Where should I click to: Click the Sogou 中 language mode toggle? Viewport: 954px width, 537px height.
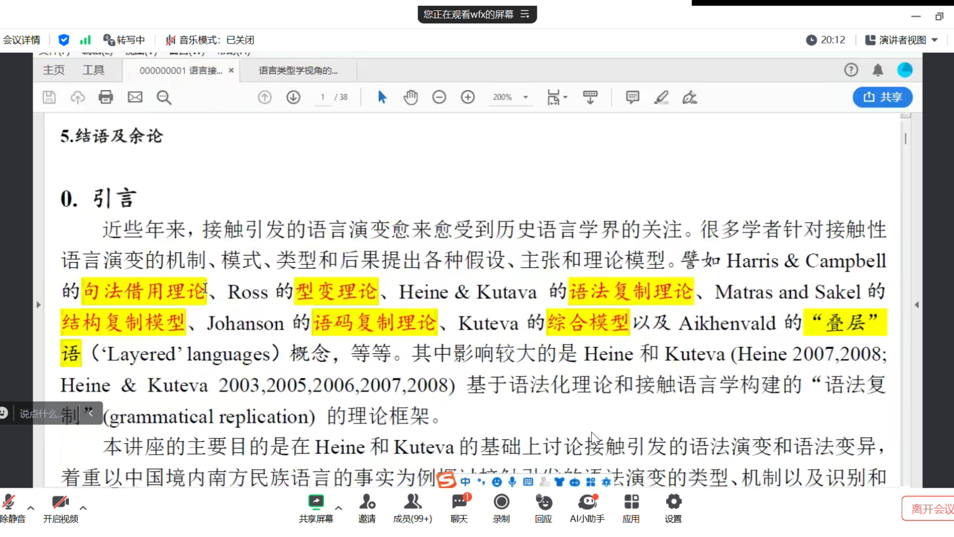pyautogui.click(x=465, y=482)
